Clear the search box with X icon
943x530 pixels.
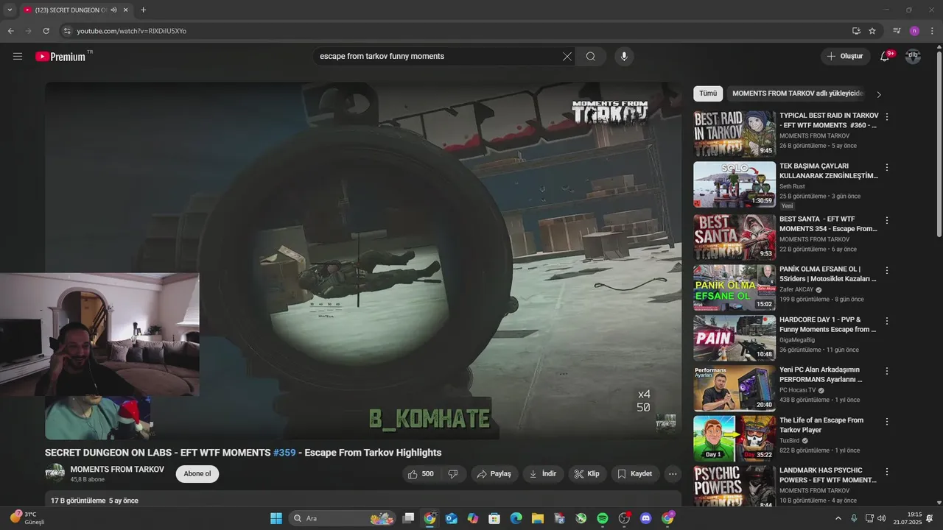coord(567,57)
